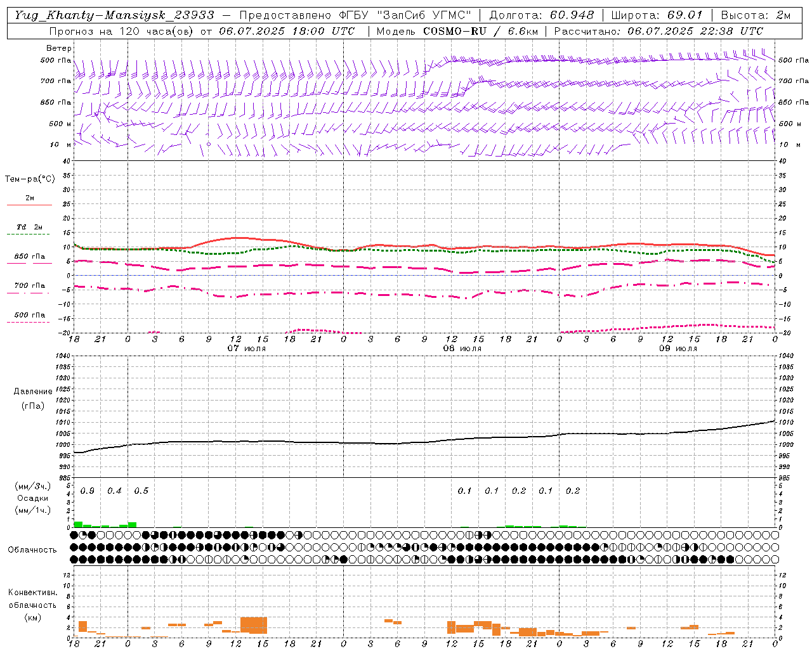Click the 0.4 precipitation value
The image size is (812, 649).
pos(114,491)
